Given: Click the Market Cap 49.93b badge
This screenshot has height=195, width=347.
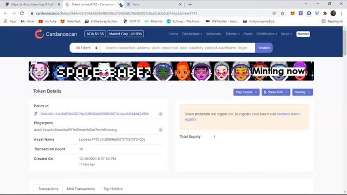Looking at the screenshot, I should coord(125,34).
